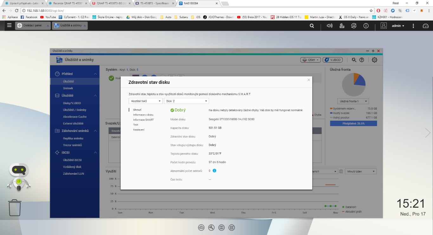Open the desktop trash bin
The width and height of the screenshot is (433, 235).
click(x=15, y=208)
